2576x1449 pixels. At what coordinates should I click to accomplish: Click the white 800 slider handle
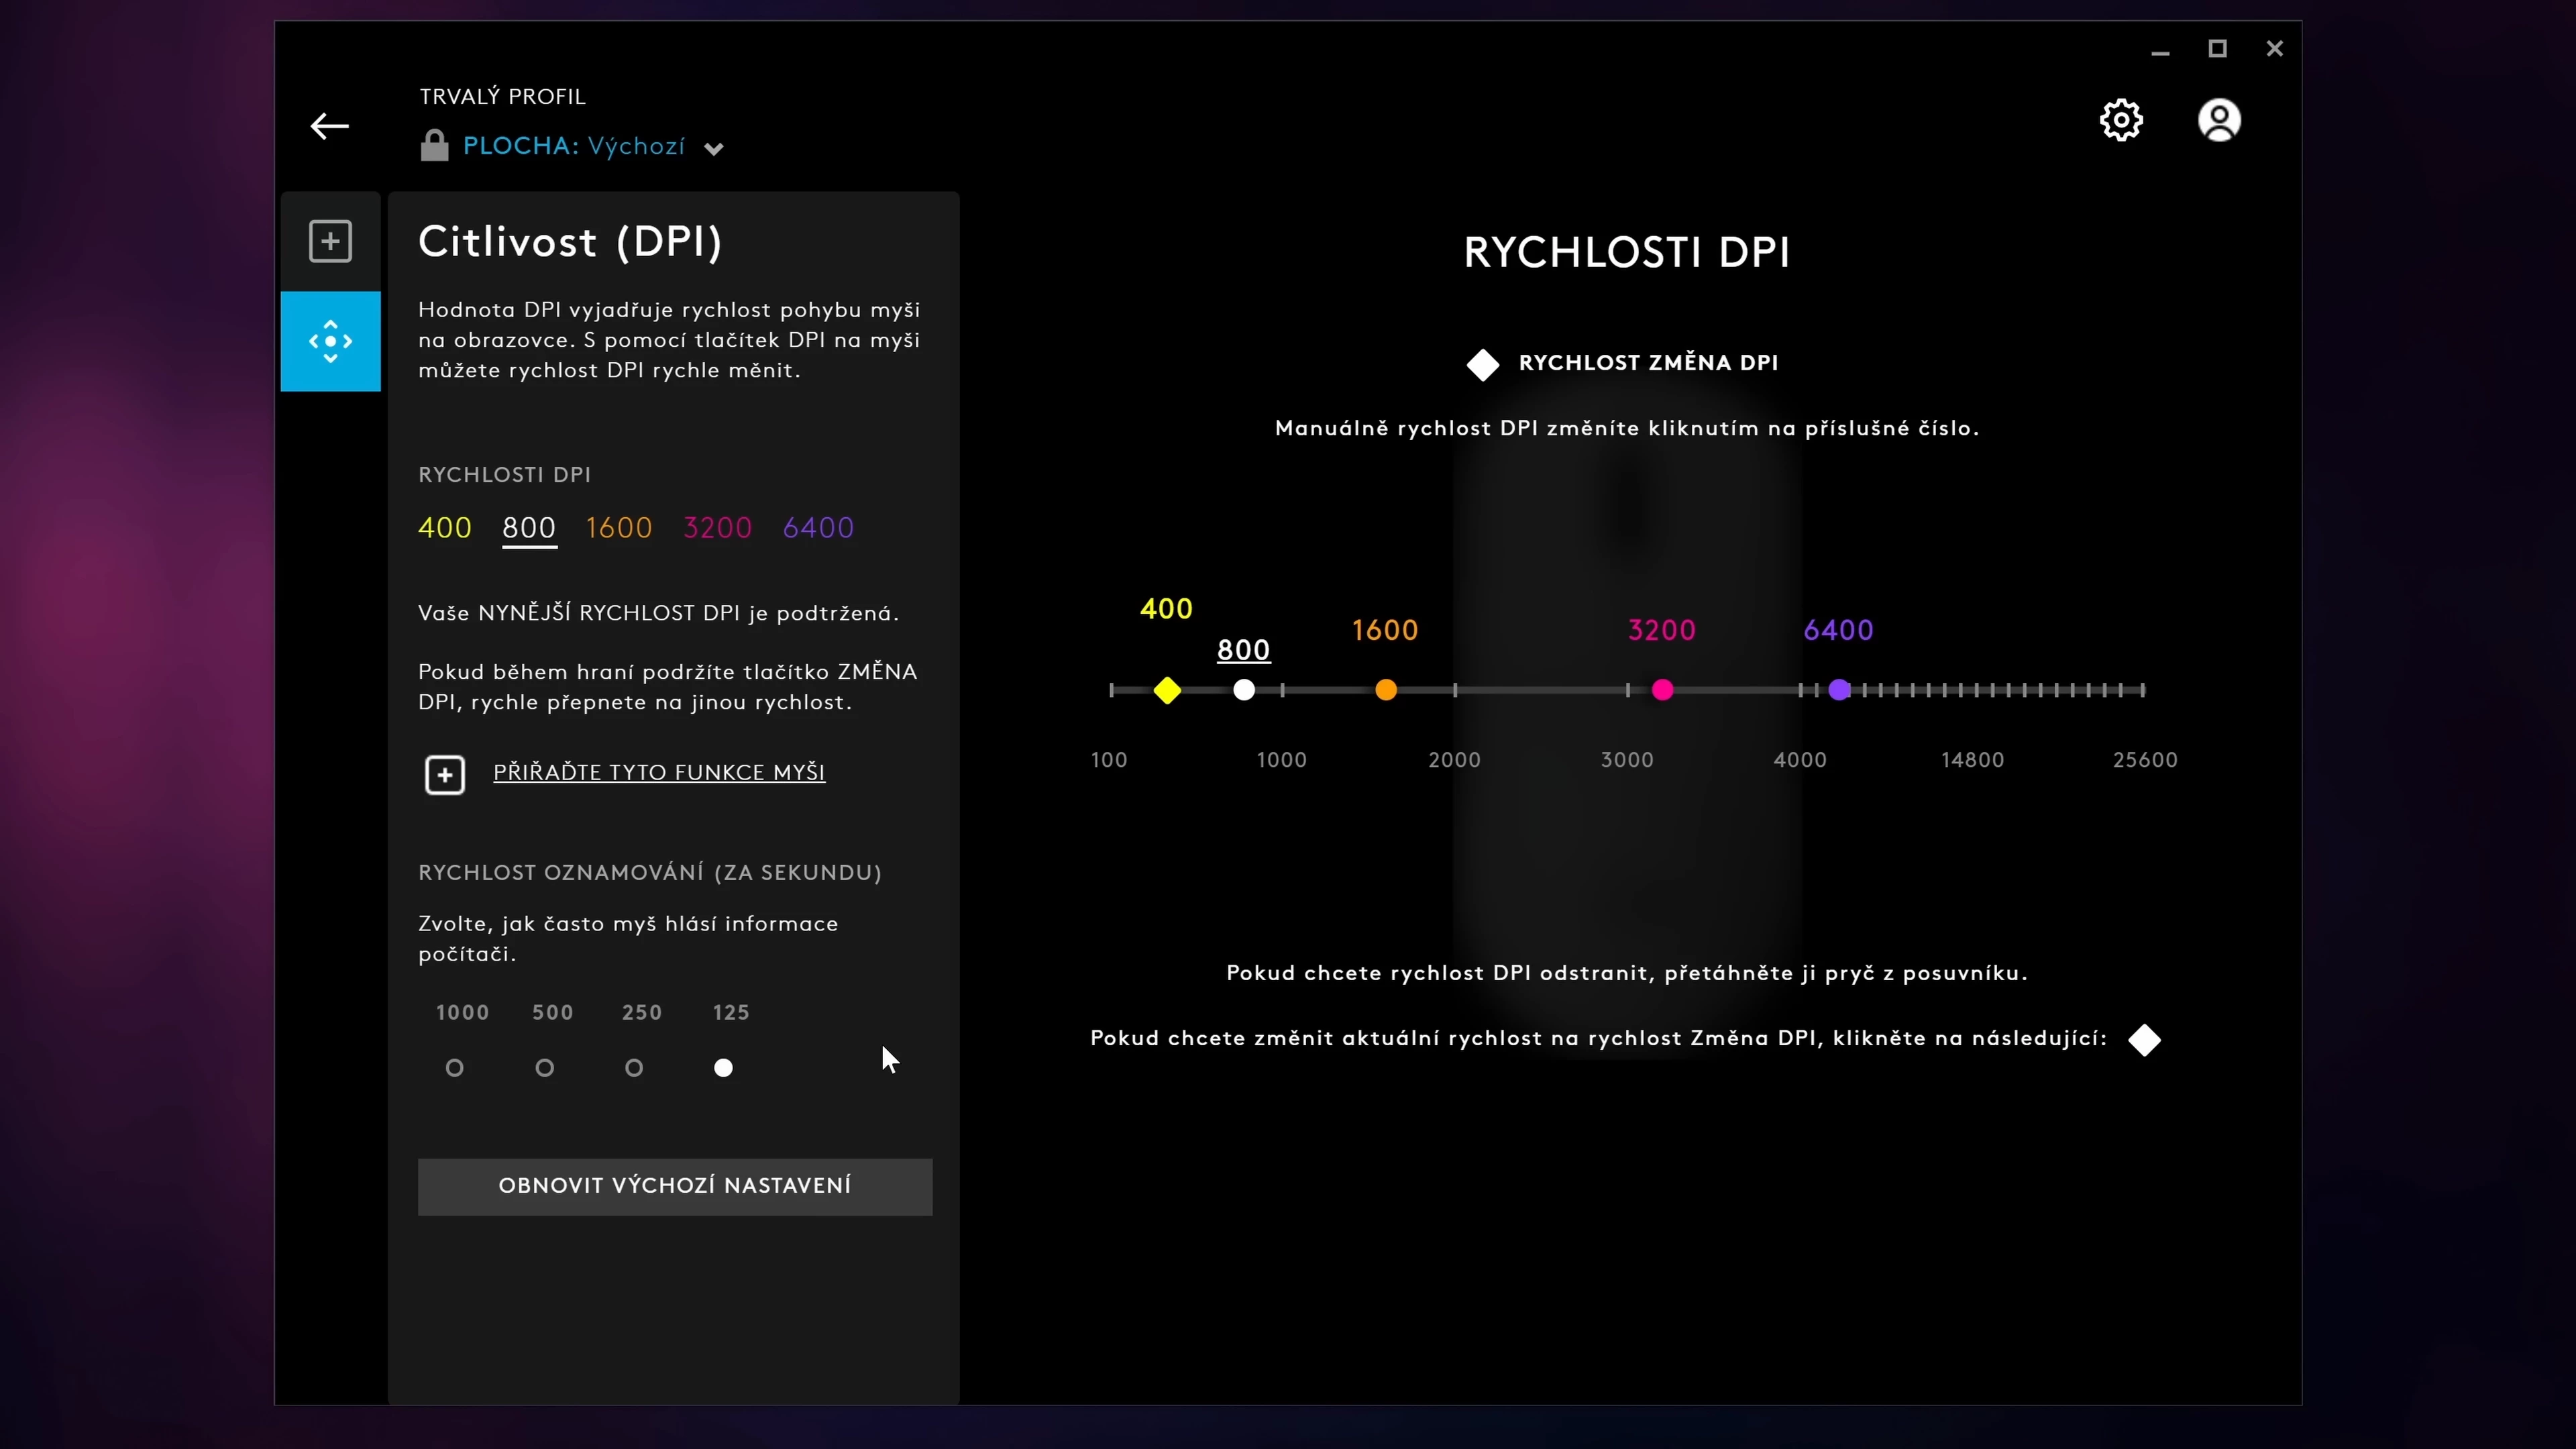[1244, 690]
